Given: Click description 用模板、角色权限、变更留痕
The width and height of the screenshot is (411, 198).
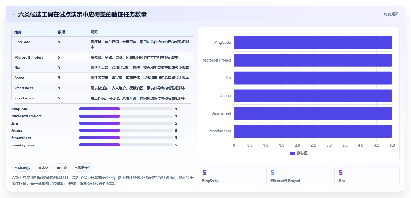Looking at the screenshot, I should coord(140,44).
